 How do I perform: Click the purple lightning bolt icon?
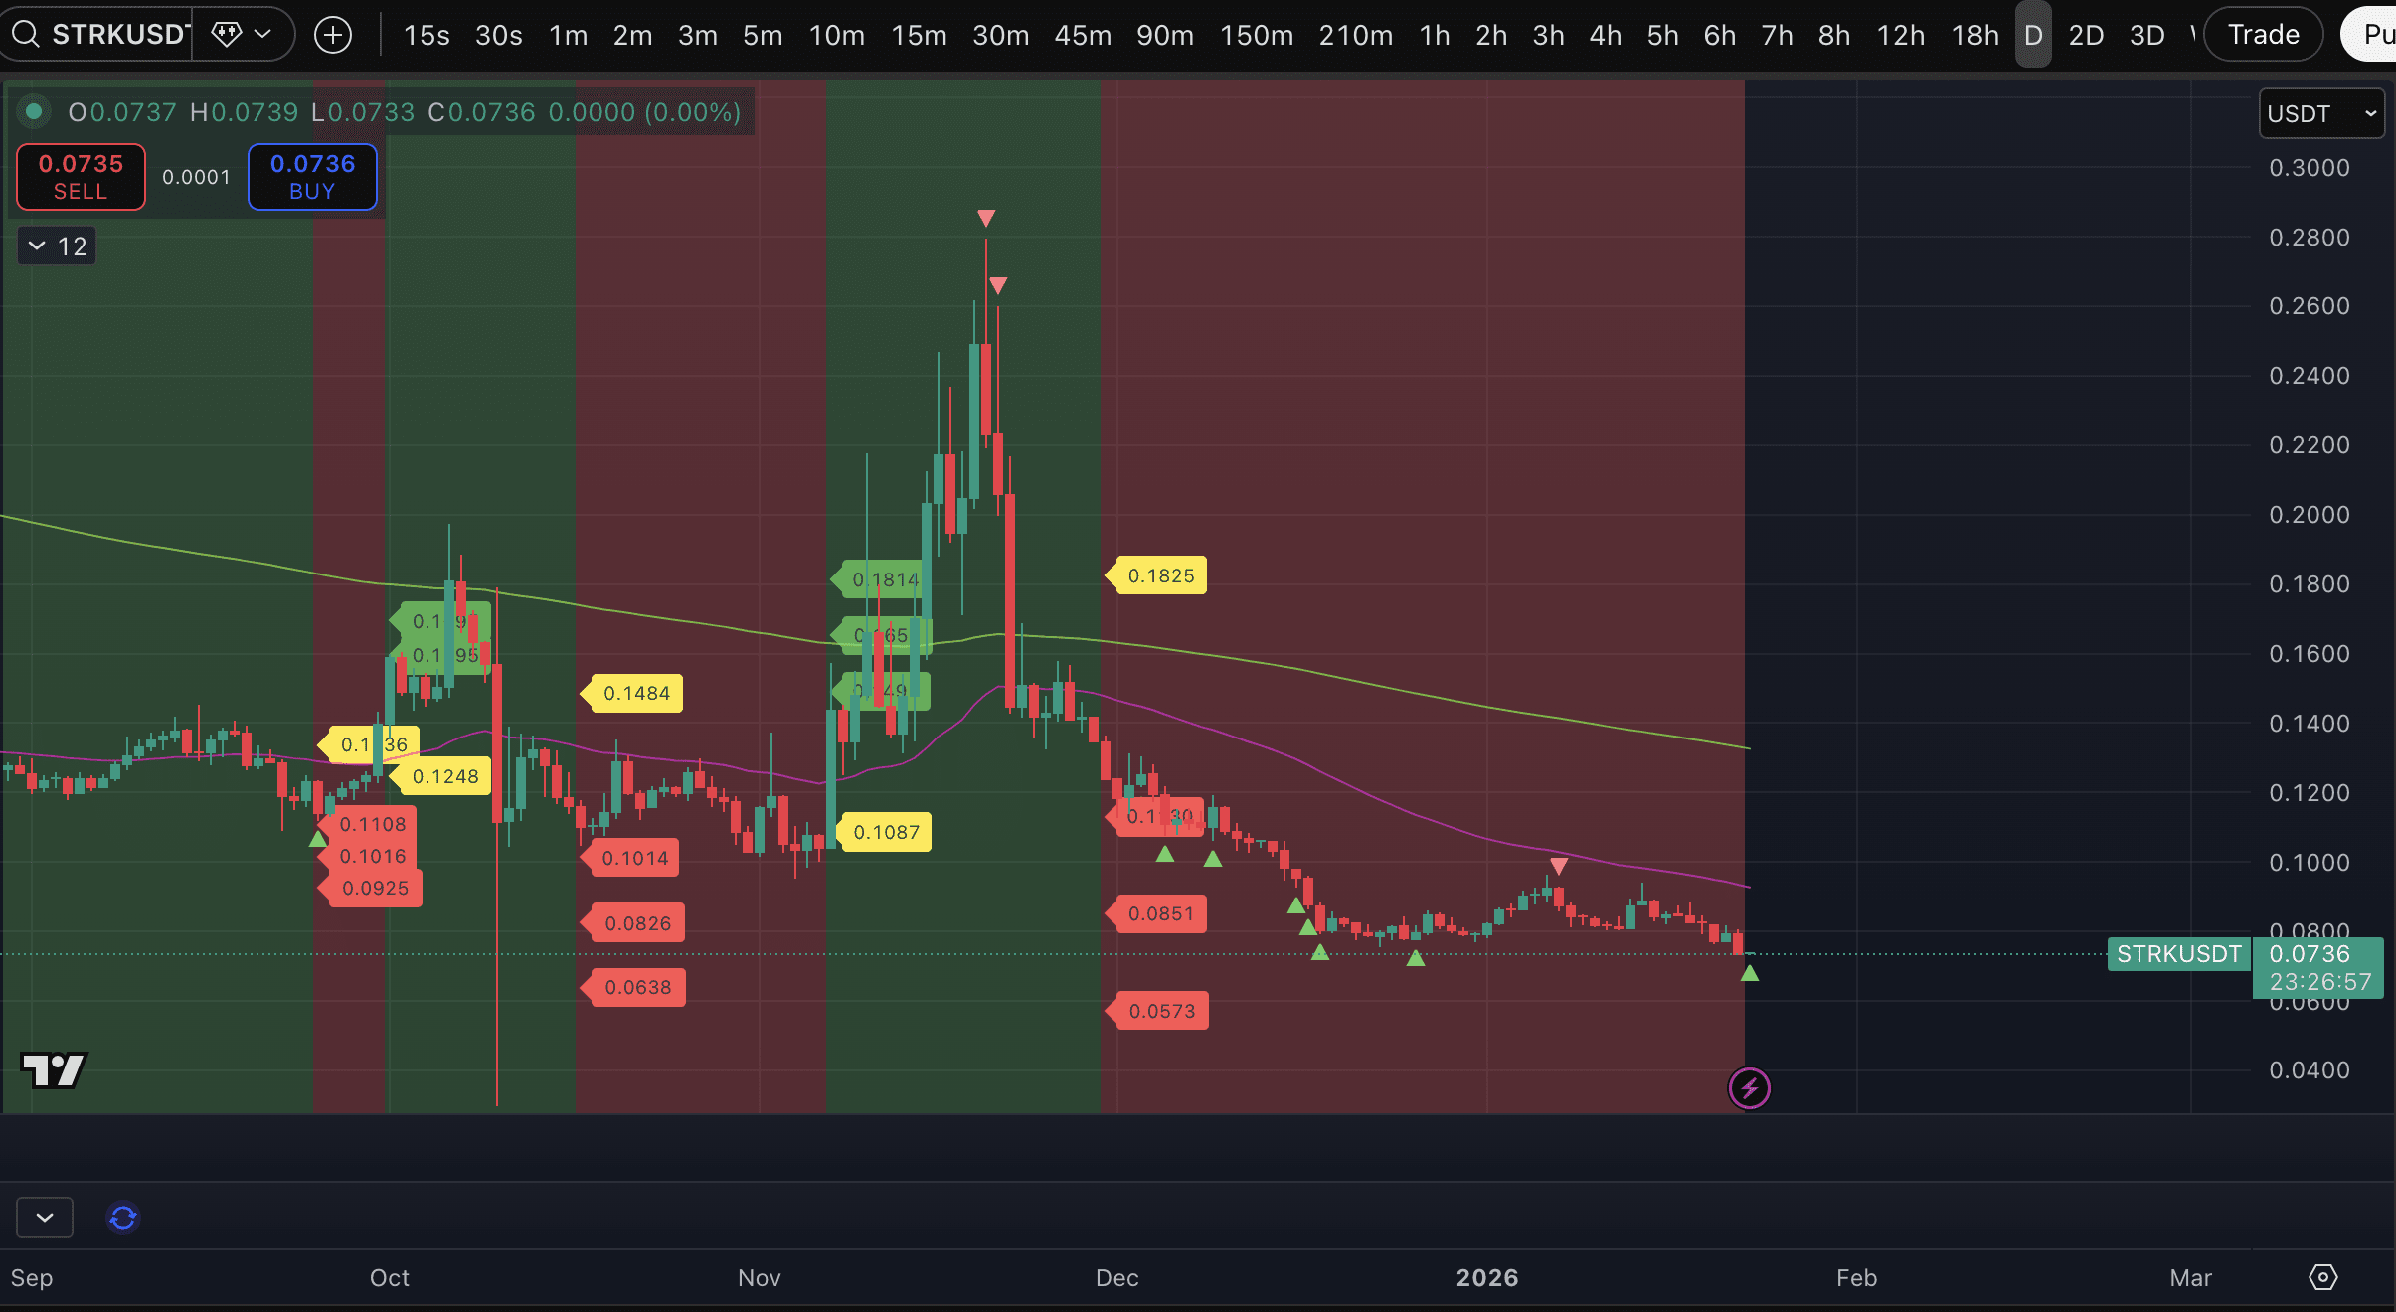coord(1749,1088)
